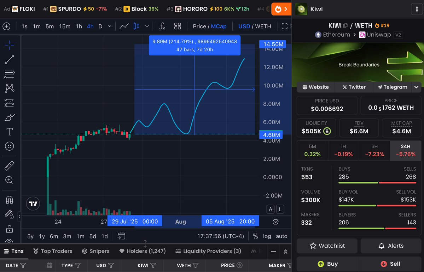The width and height of the screenshot is (424, 272).
Task: Set chart range to 5y
Action: [x=30, y=236]
